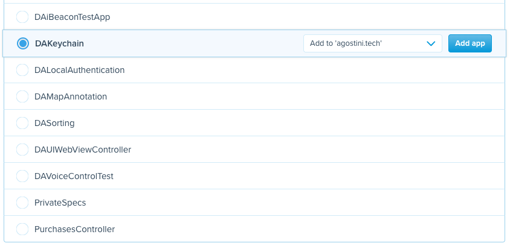Click the DAiBeaconTestApp repository name
This screenshot has width=510, height=246.
(72, 17)
